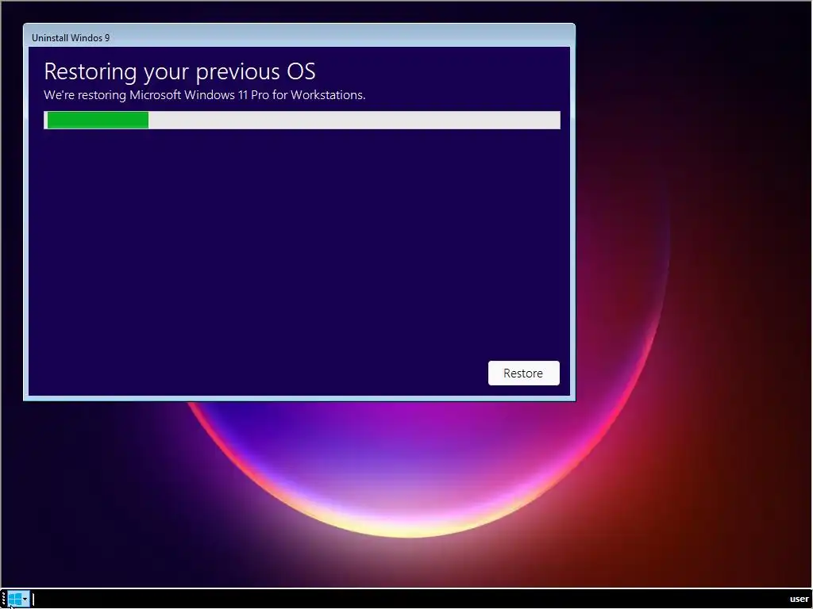This screenshot has width=813, height=609.
Task: Click the 'Restoring your previous OS' heading
Action: pyautogui.click(x=179, y=71)
